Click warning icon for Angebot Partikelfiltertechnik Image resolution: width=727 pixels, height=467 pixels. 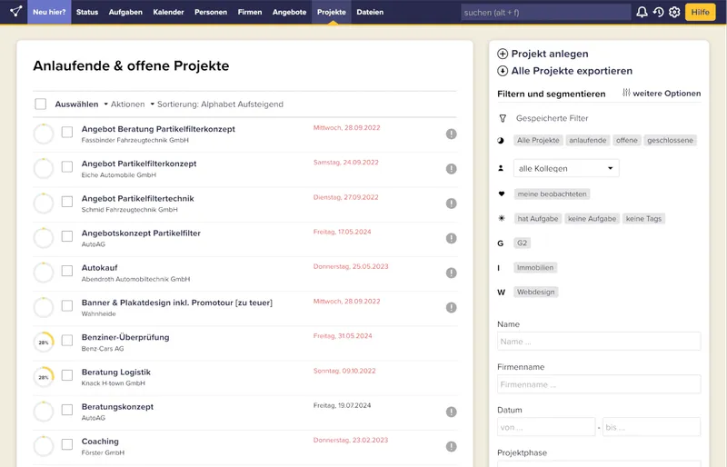(451, 204)
